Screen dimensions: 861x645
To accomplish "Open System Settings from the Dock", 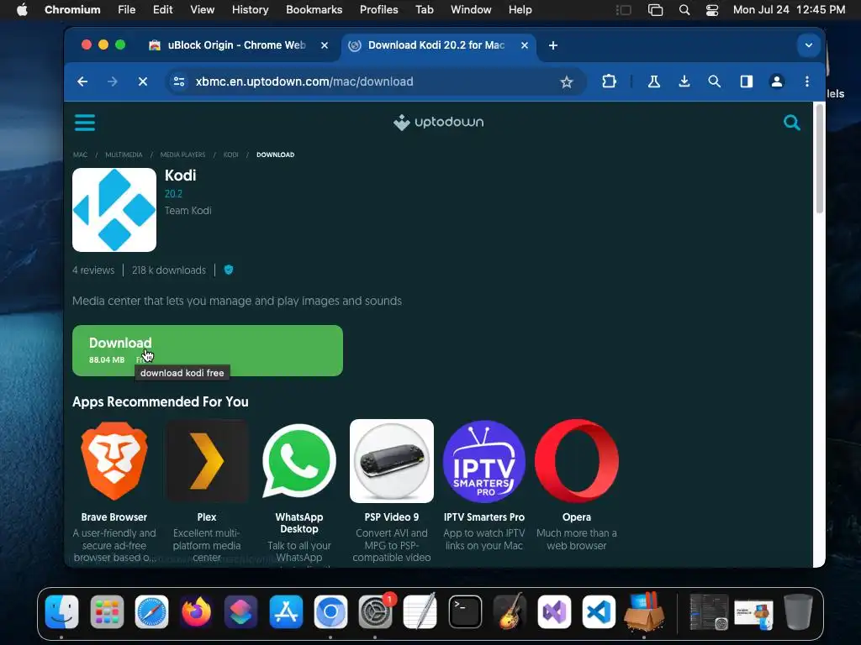I will (376, 611).
